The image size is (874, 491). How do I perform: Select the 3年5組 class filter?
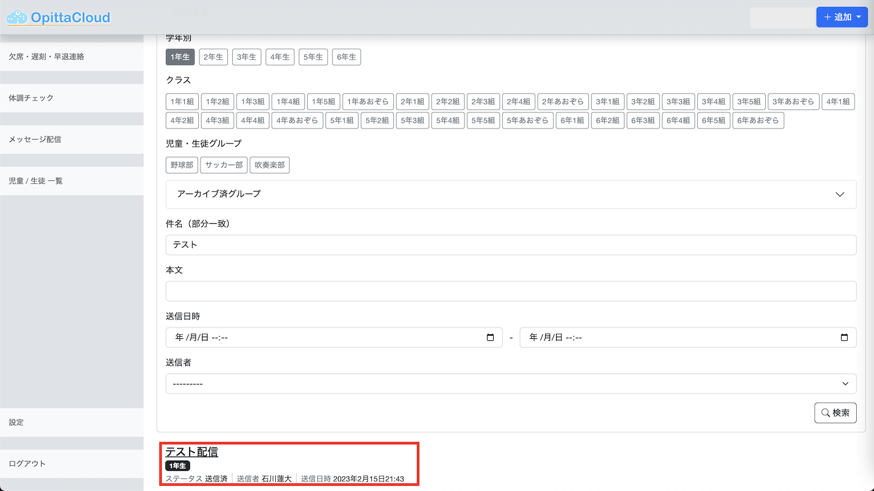click(749, 102)
